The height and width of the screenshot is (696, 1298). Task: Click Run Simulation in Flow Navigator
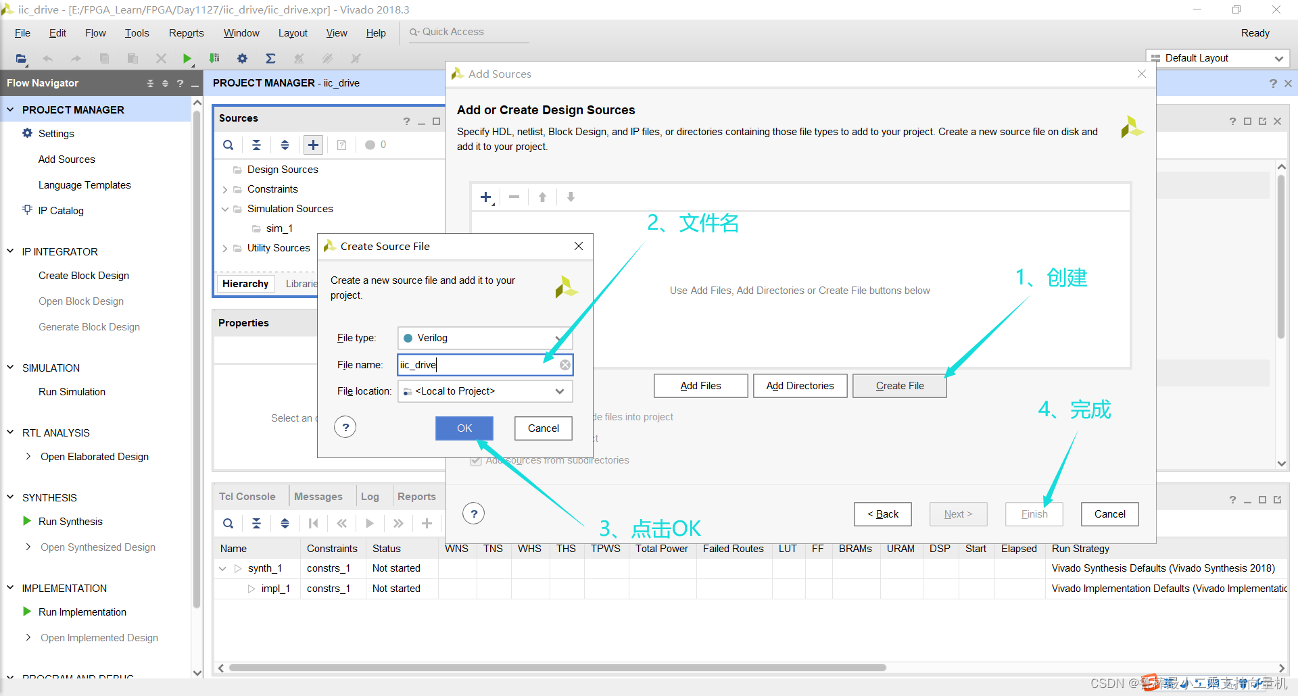(x=72, y=392)
